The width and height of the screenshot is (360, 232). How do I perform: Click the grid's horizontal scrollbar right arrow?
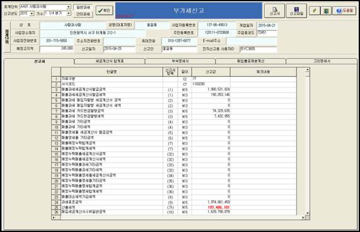(x=303, y=217)
